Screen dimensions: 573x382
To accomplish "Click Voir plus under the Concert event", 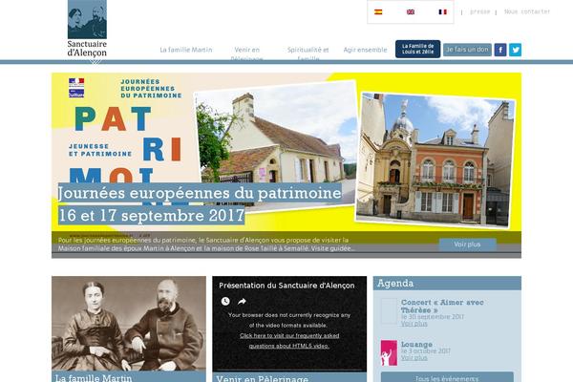I will (414, 324).
